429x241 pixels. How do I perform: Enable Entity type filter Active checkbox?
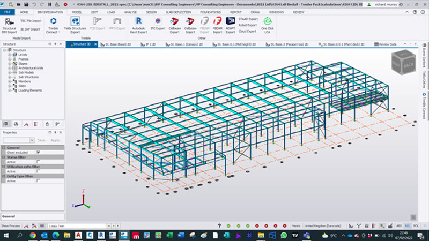click(38, 181)
